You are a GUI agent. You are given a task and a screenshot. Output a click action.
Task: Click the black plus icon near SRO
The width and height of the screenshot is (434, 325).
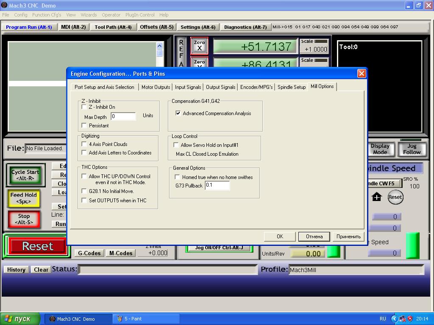377,197
